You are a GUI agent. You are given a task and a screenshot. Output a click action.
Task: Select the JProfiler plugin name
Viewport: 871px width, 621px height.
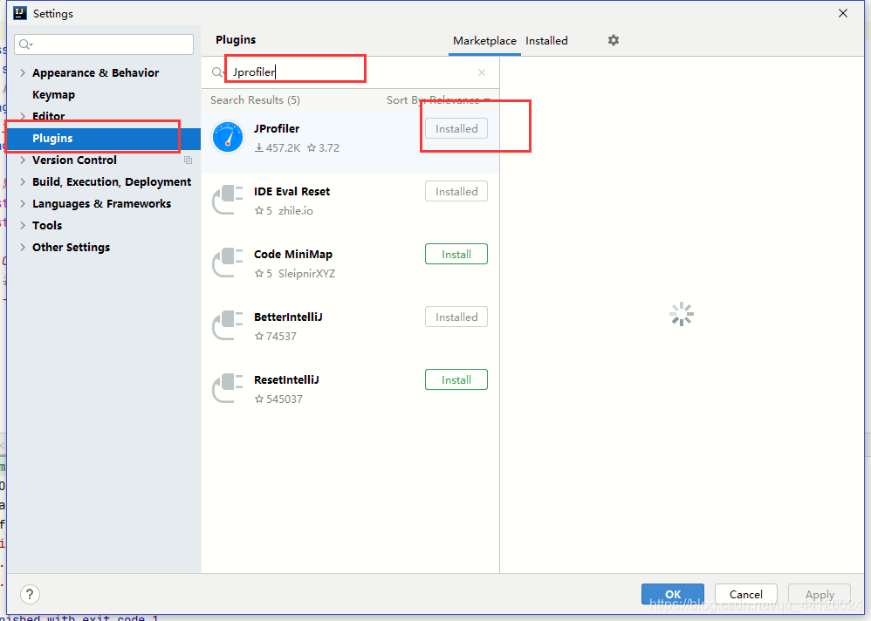(277, 129)
